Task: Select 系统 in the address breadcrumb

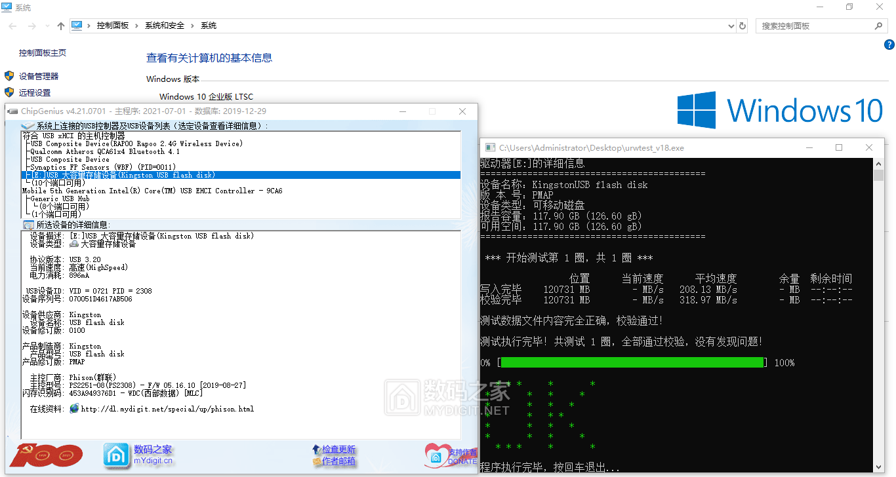Action: click(209, 26)
